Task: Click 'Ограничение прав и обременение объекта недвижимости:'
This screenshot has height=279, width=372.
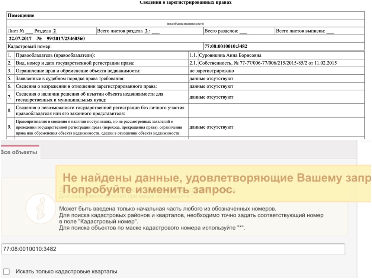Action: (x=78, y=71)
